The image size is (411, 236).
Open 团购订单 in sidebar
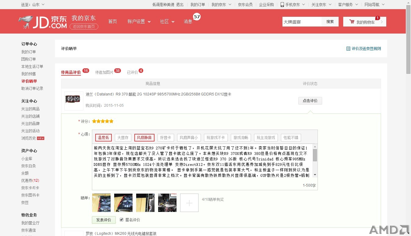coord(28,59)
